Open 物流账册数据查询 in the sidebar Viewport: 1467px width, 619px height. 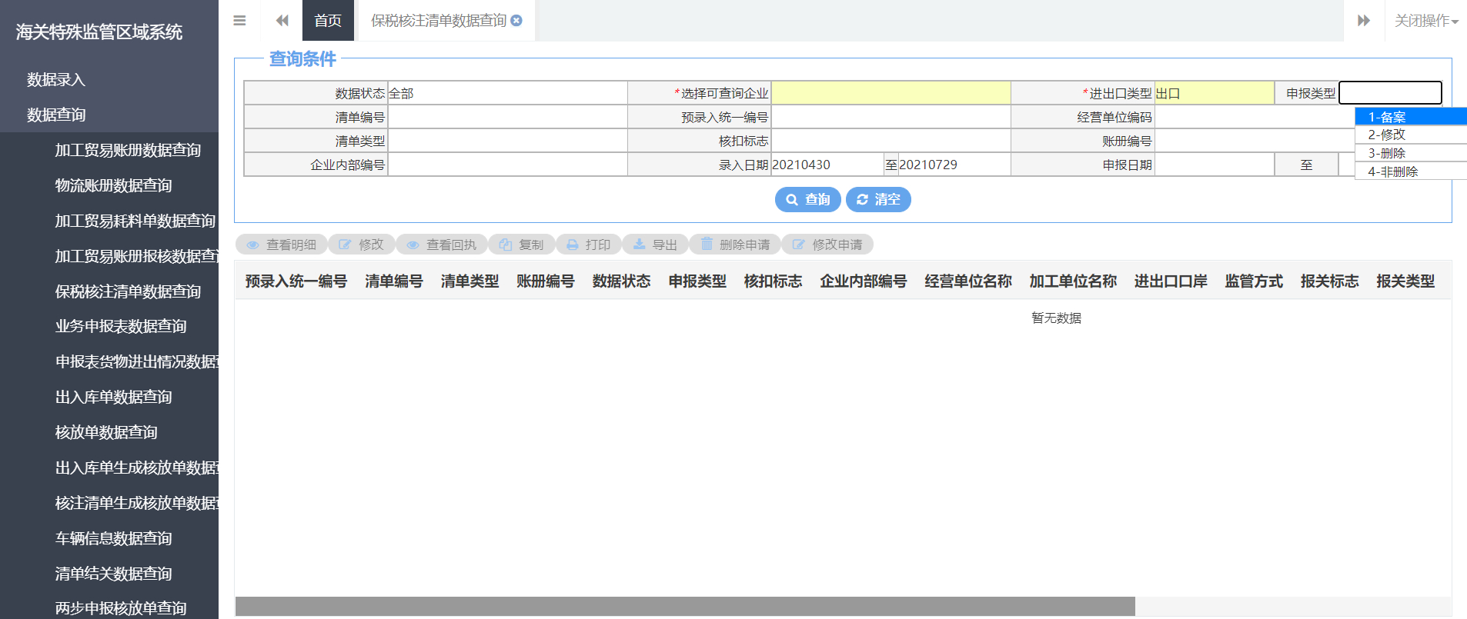(x=114, y=185)
